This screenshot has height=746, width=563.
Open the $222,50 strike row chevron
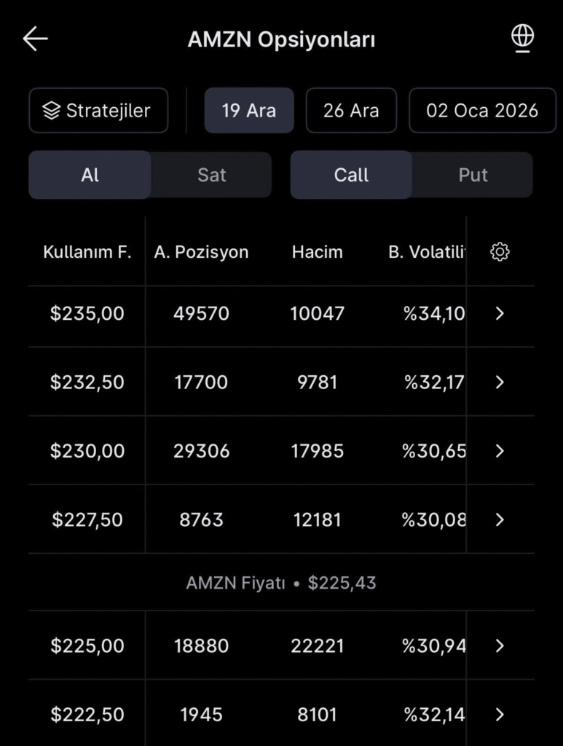500,714
